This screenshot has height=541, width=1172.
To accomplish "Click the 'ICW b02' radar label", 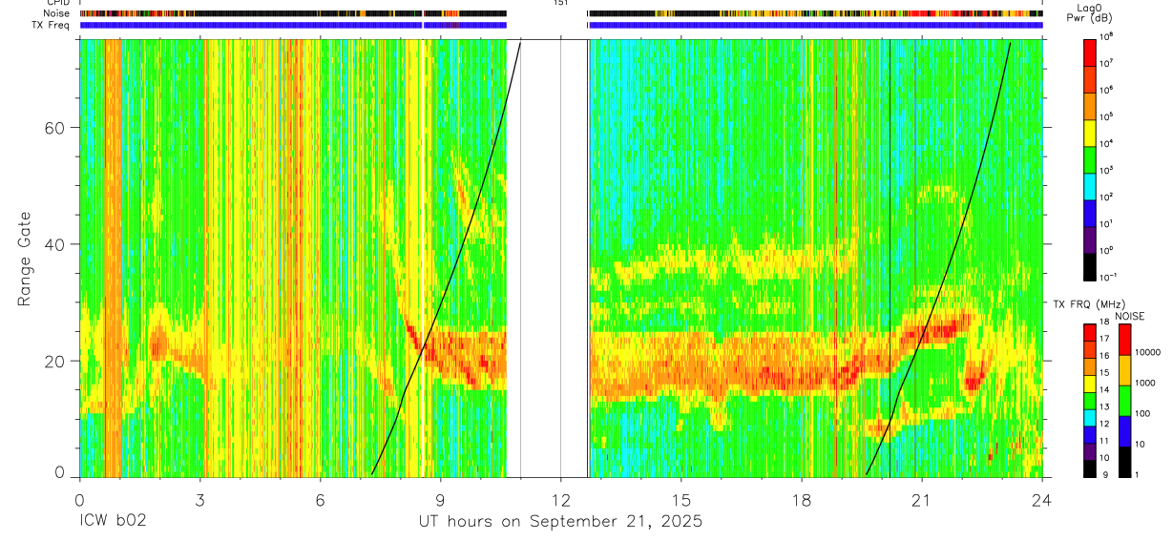I will coord(113,522).
